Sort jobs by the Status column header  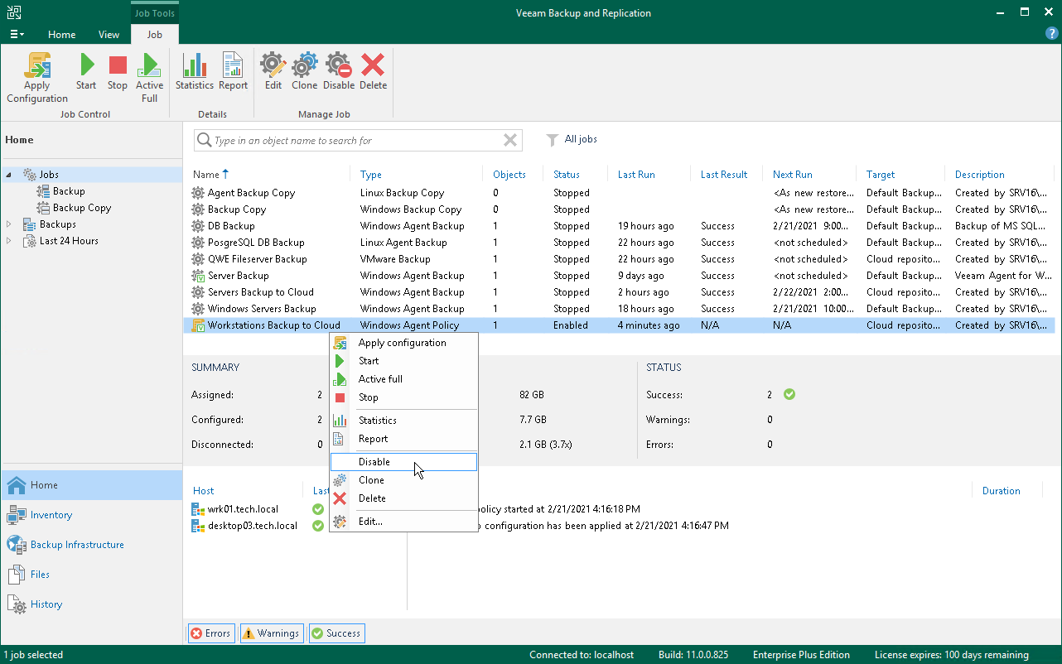(x=567, y=175)
